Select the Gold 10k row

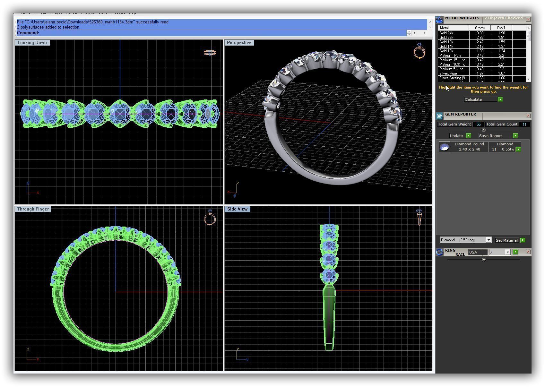pos(482,51)
